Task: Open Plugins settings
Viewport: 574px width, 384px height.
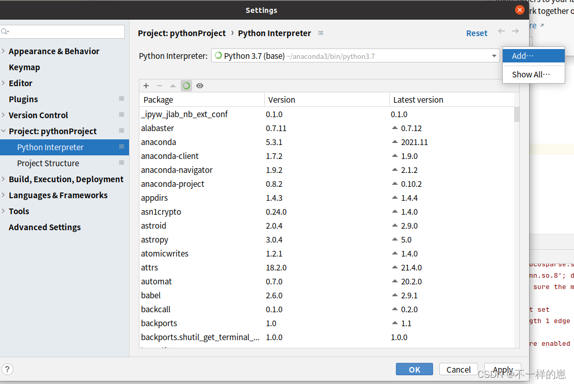Action: (23, 99)
